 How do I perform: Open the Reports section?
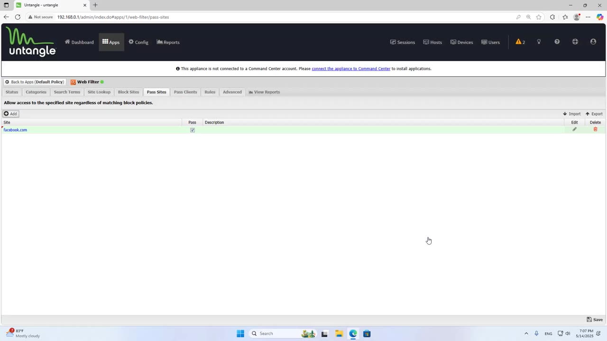click(168, 42)
